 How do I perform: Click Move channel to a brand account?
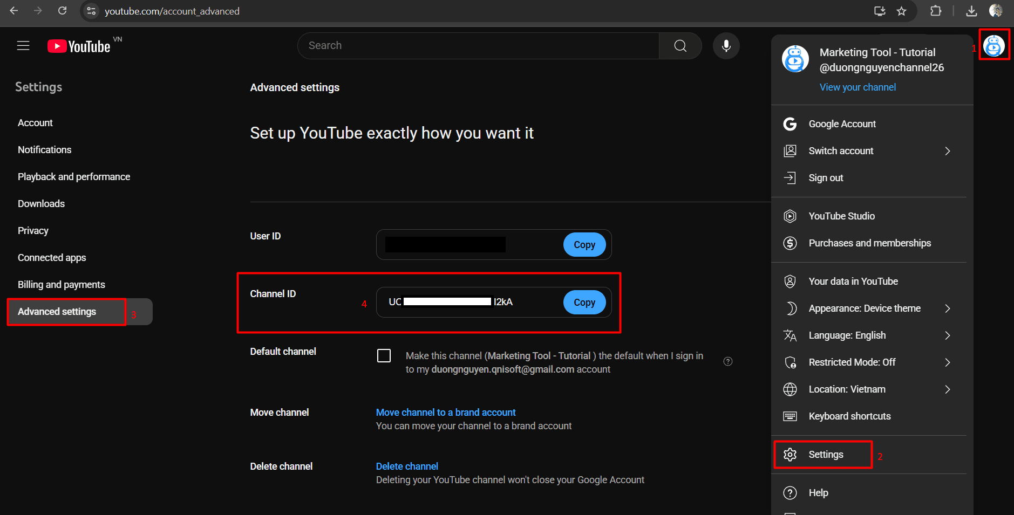pos(446,413)
